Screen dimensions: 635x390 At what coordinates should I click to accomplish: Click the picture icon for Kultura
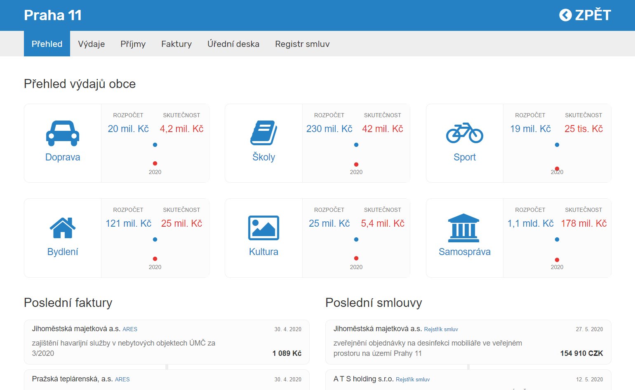[263, 228]
